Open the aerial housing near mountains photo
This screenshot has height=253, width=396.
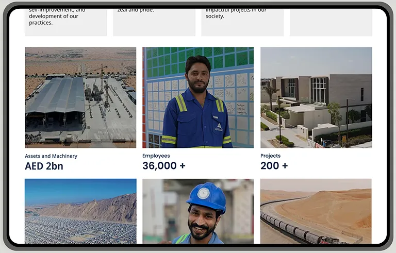80,211
